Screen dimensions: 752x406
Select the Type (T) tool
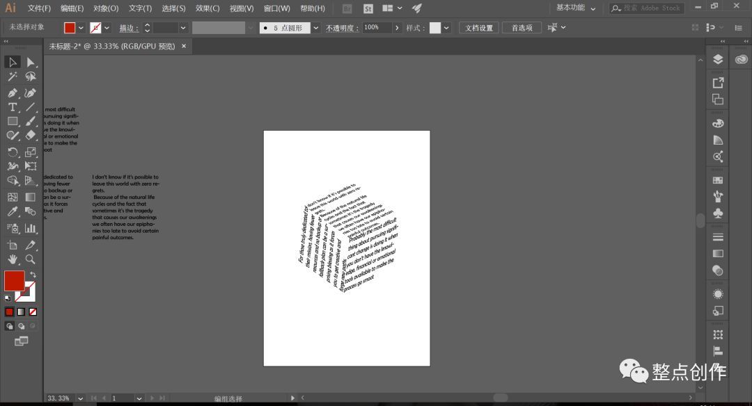click(x=13, y=107)
